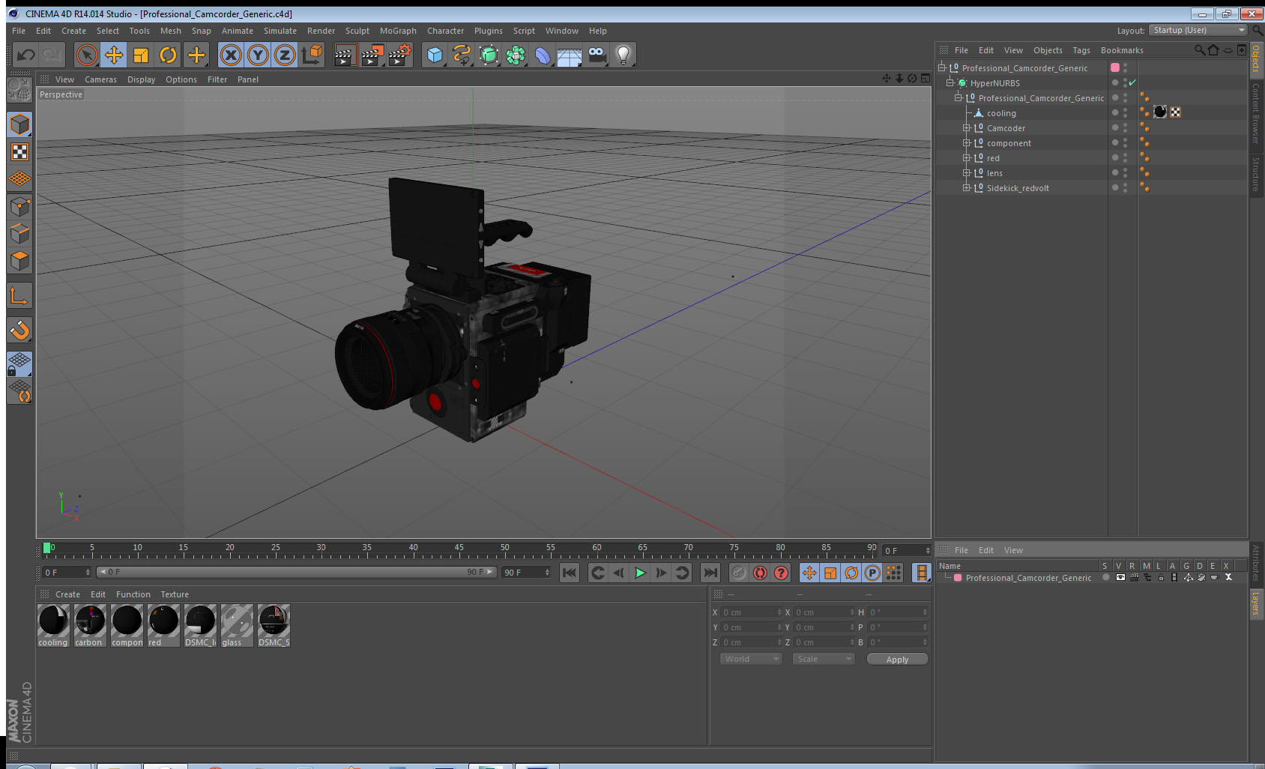Select Points mode in left palette
1265x769 pixels.
pyautogui.click(x=20, y=207)
